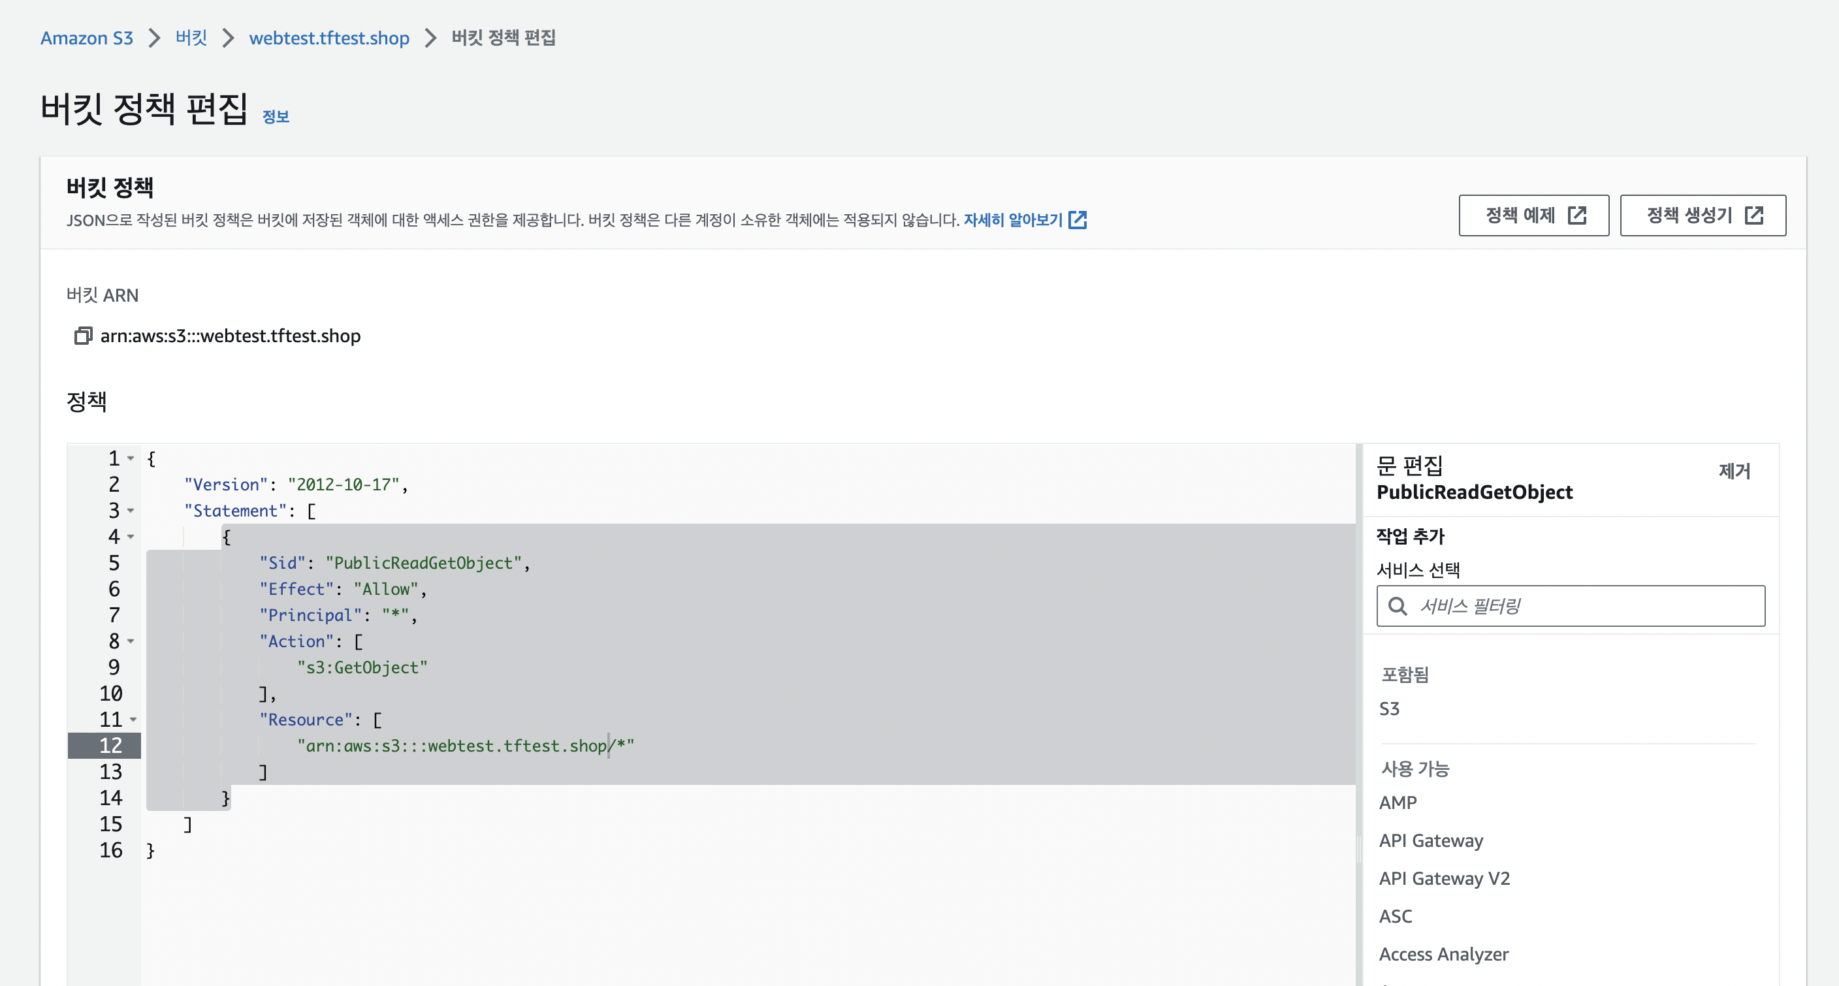Screen dimensions: 1839x986
Task: Select API Gateway from available services
Action: 1431,840
